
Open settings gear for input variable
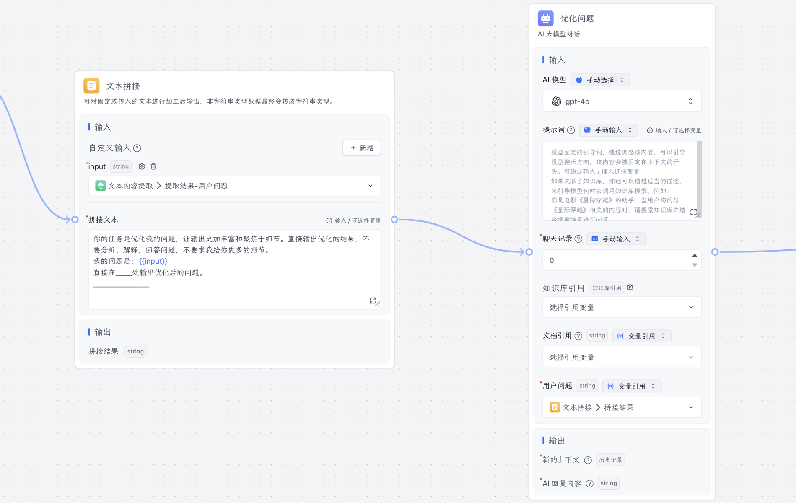(x=142, y=166)
